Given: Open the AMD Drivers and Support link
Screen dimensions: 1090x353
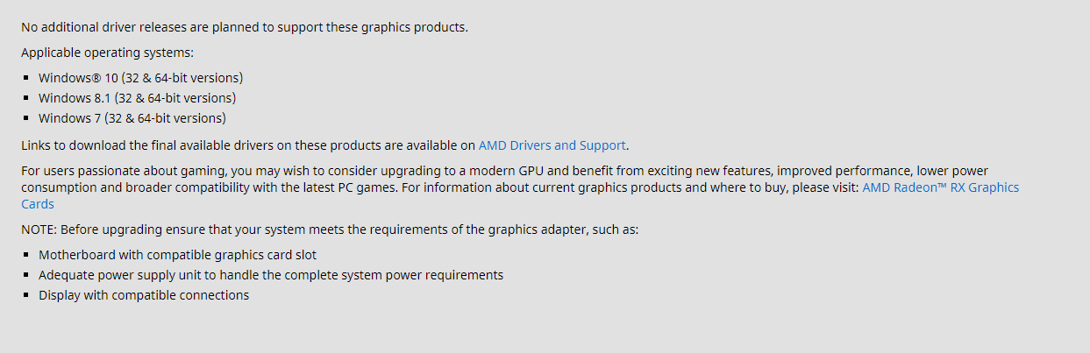Looking at the screenshot, I should 552,145.
